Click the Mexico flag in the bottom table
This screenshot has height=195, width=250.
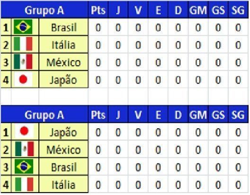25,149
